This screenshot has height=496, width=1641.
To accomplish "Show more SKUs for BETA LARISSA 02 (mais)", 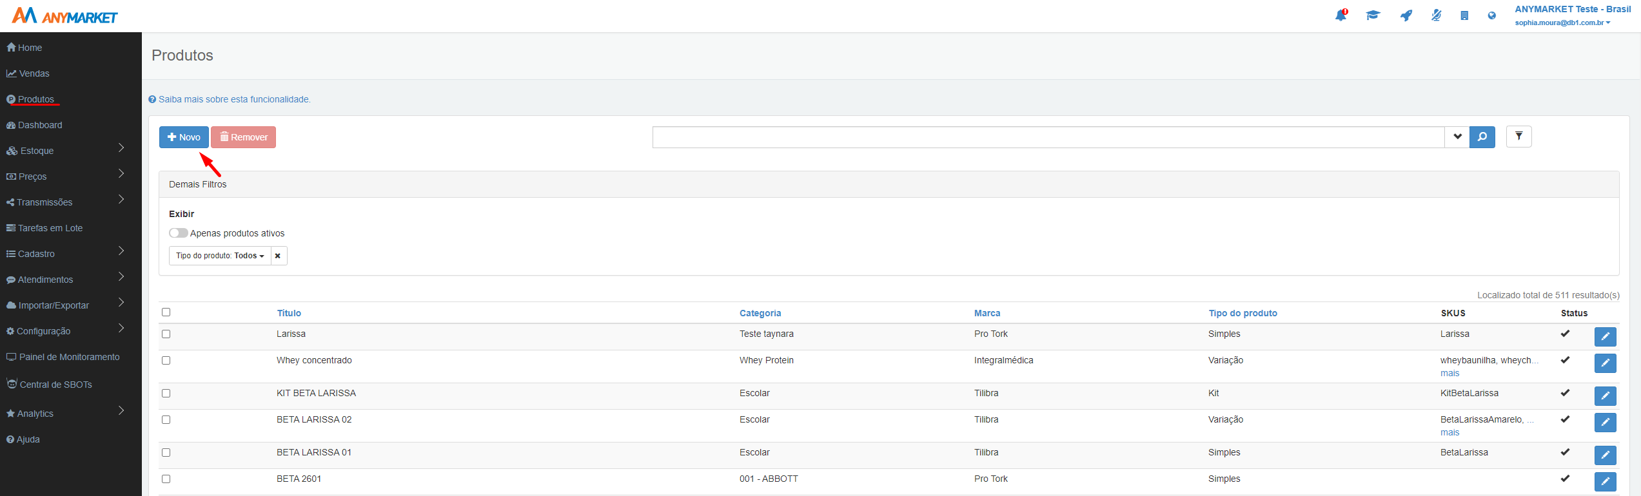I will pyautogui.click(x=1449, y=432).
